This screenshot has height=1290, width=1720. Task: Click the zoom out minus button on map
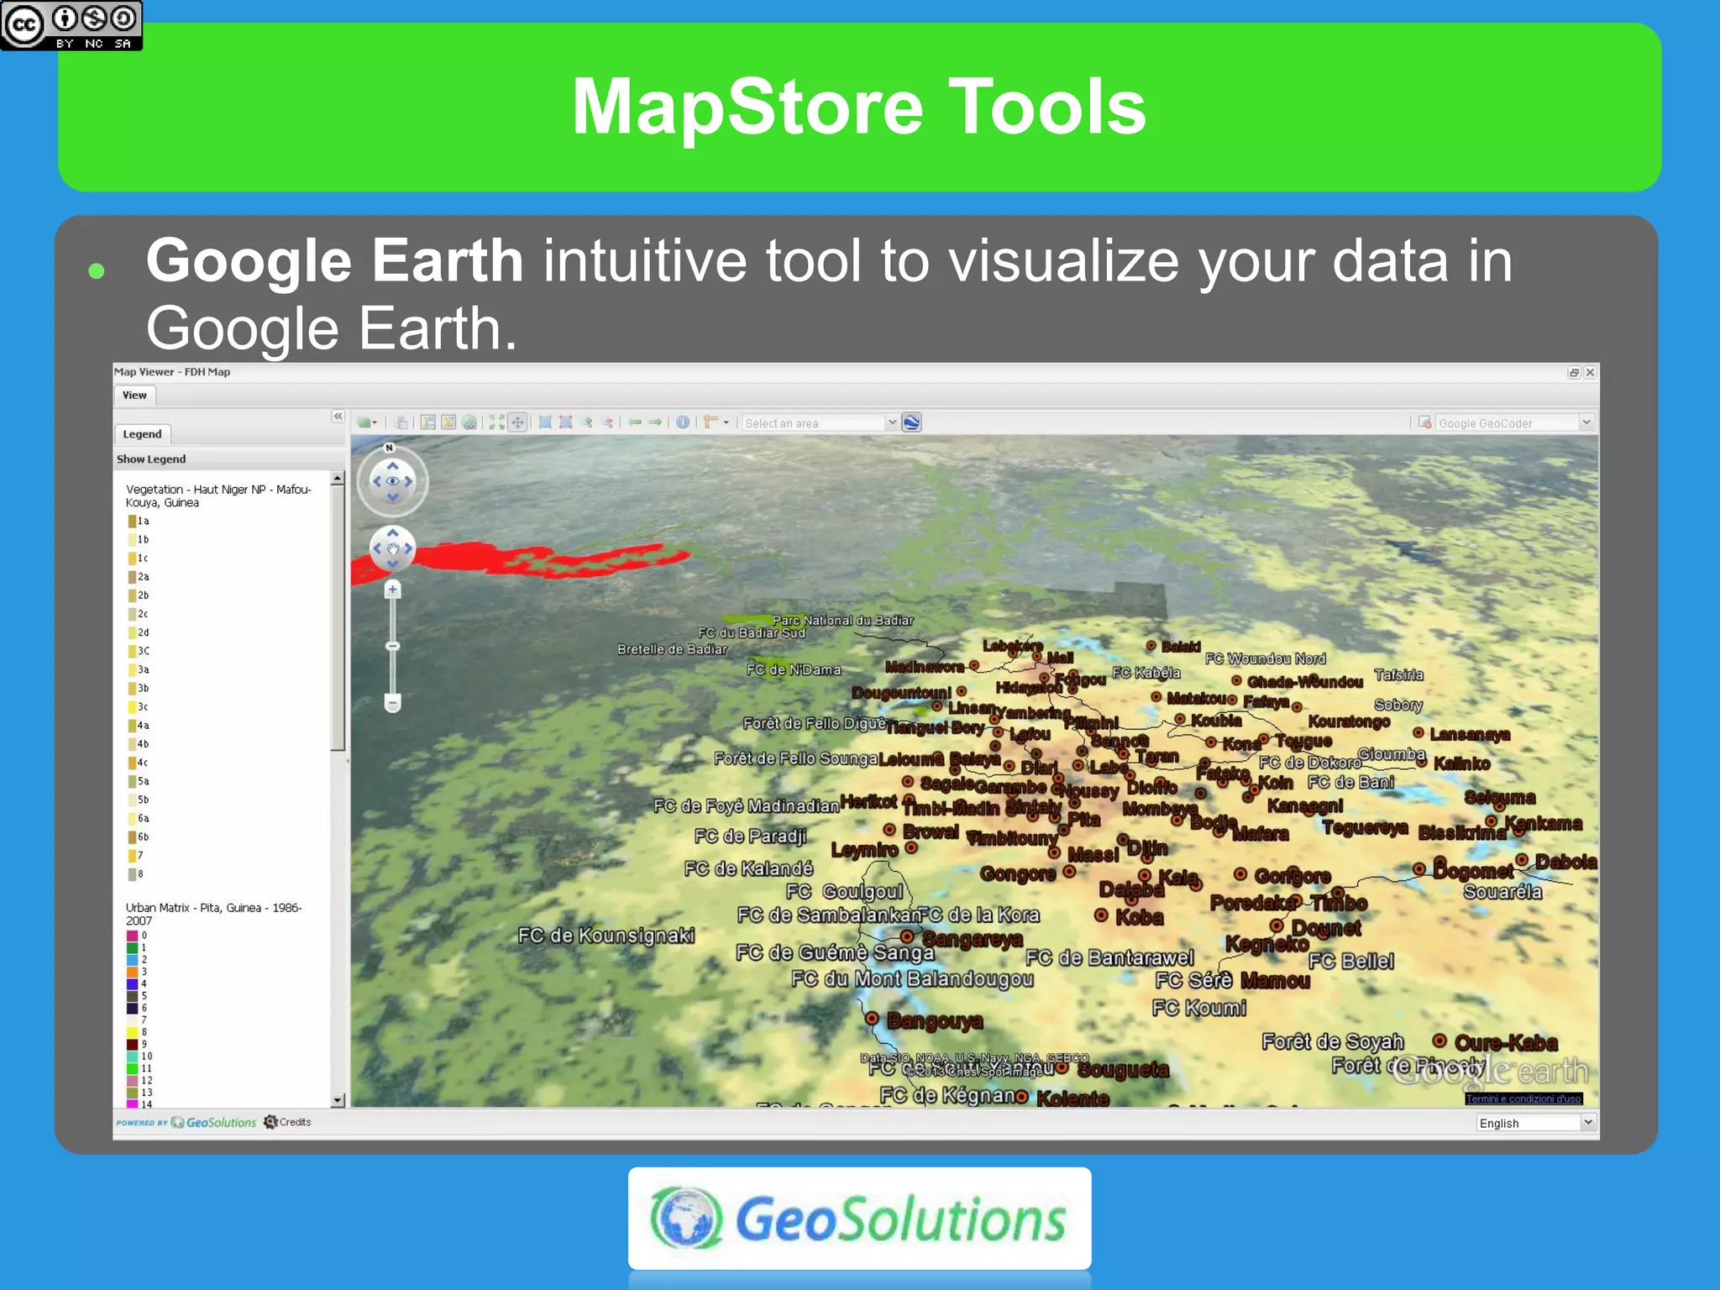click(x=392, y=702)
